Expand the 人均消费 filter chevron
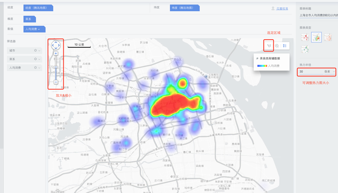Screen dimensions: 338x193 coord(39,68)
